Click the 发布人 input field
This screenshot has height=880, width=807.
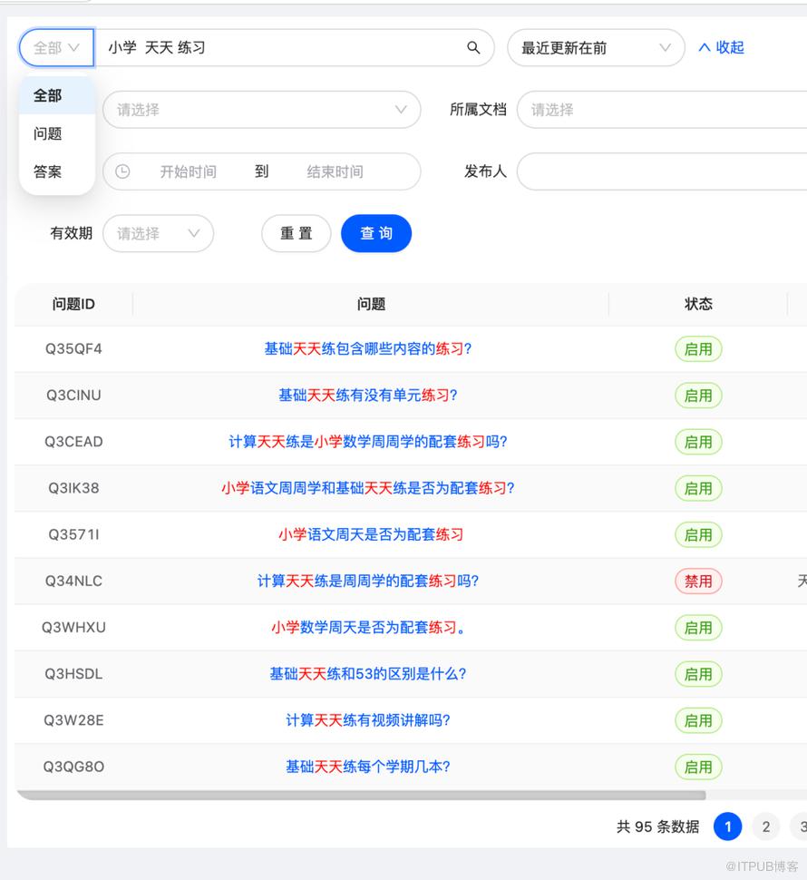[662, 171]
